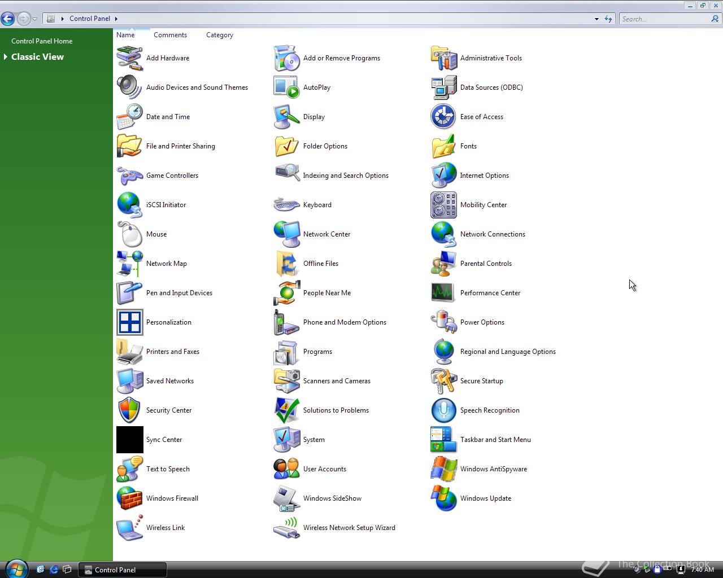Click in the Search input field
Screen dimensions: 723x578
tap(664, 19)
